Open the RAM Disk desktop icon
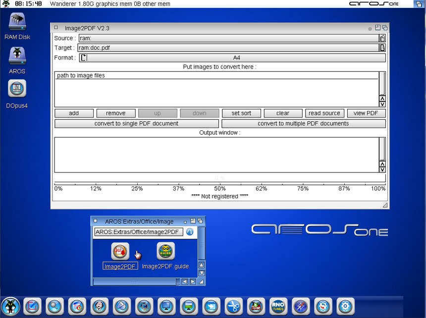 tap(17, 22)
